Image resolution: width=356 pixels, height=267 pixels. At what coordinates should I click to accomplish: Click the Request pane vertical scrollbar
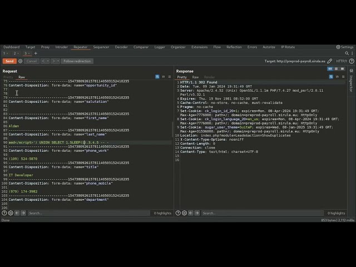tap(172, 130)
